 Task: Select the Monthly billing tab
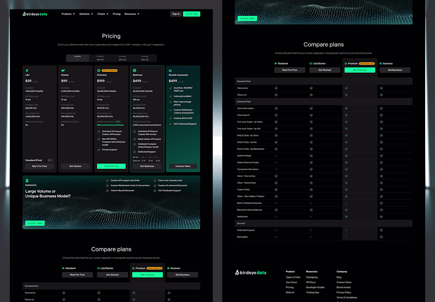(78, 58)
